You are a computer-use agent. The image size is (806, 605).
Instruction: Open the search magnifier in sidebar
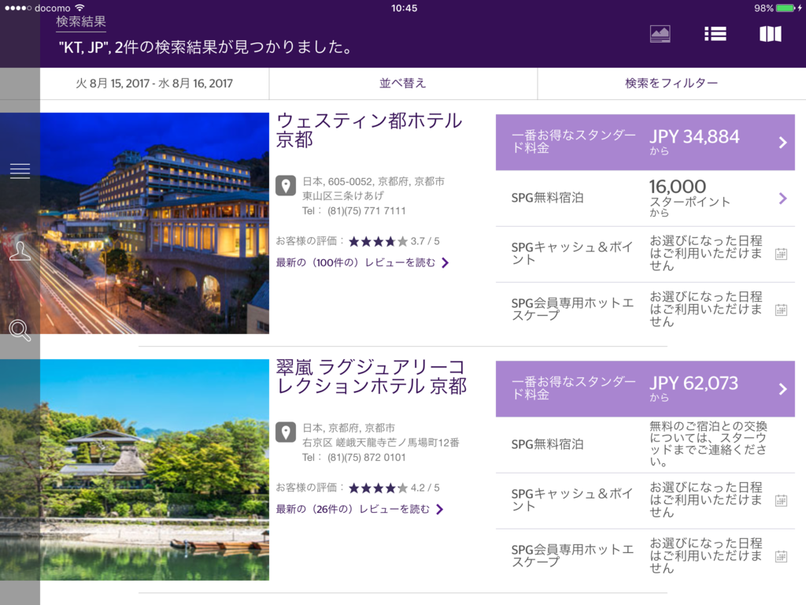coord(20,330)
